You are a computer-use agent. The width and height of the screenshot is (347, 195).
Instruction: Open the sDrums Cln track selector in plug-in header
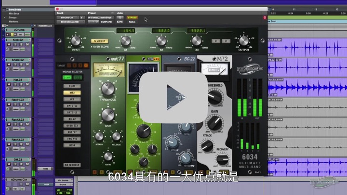[x=67, y=17]
